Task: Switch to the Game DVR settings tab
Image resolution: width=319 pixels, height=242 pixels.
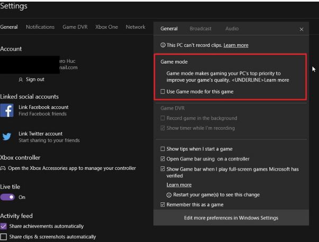Action: point(75,27)
